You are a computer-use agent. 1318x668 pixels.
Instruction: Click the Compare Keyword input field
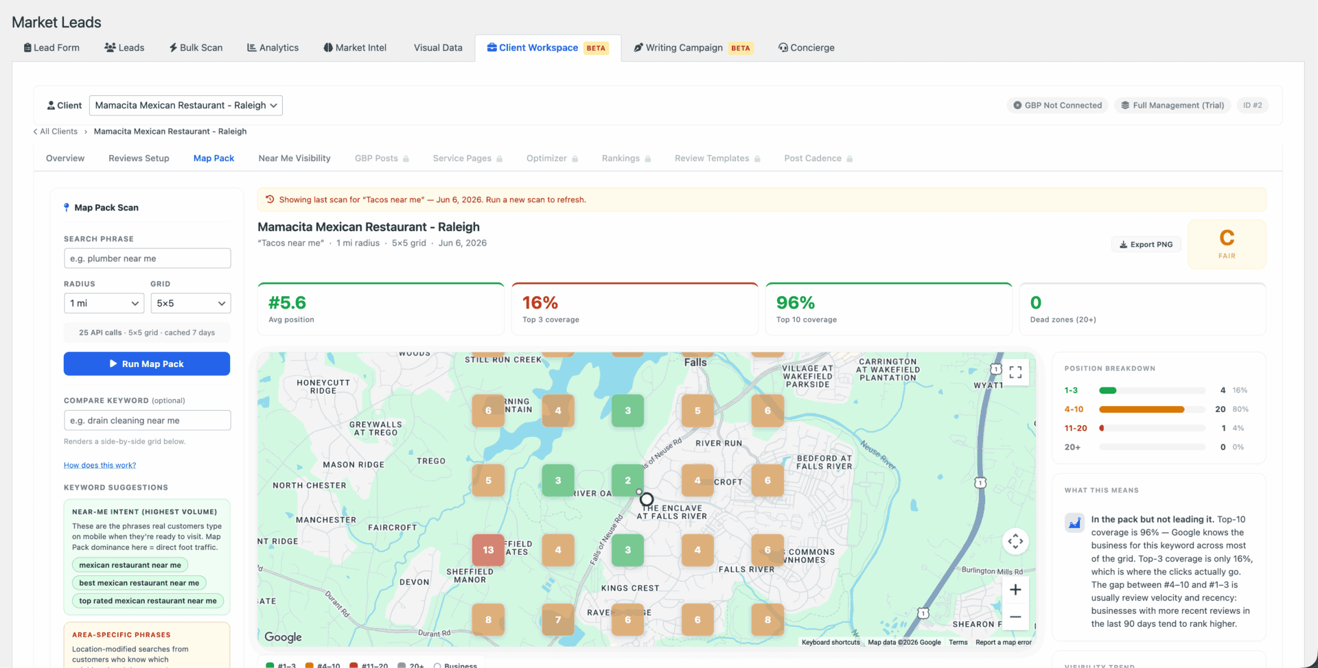pos(148,420)
